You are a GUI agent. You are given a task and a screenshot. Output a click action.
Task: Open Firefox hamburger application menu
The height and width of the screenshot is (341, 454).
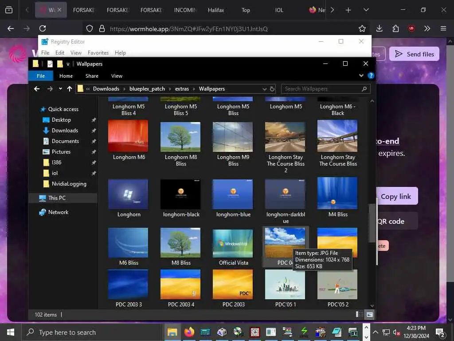coord(443,28)
